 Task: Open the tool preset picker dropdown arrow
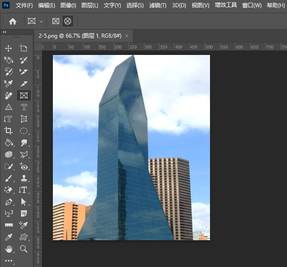(x=41, y=21)
